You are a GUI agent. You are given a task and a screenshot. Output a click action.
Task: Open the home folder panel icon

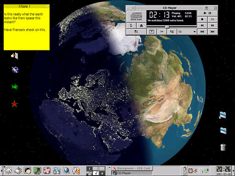click(56, 170)
